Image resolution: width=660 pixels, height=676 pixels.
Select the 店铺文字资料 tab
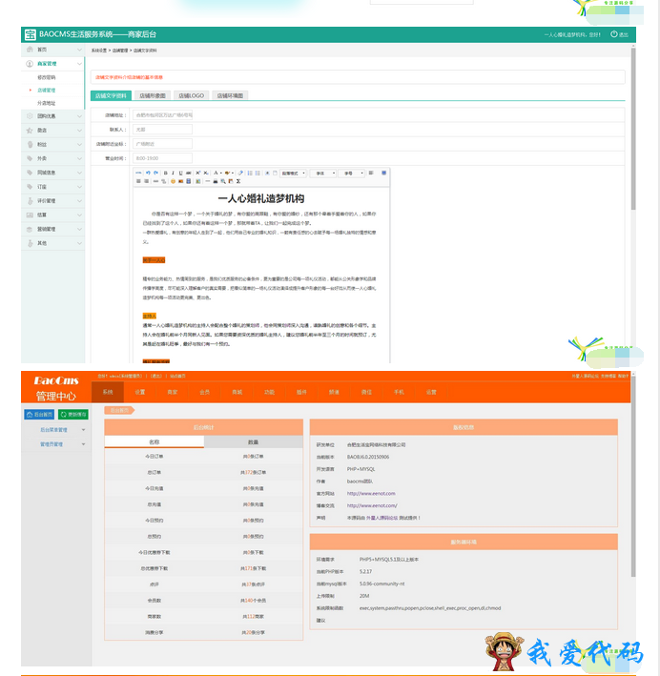tap(111, 95)
